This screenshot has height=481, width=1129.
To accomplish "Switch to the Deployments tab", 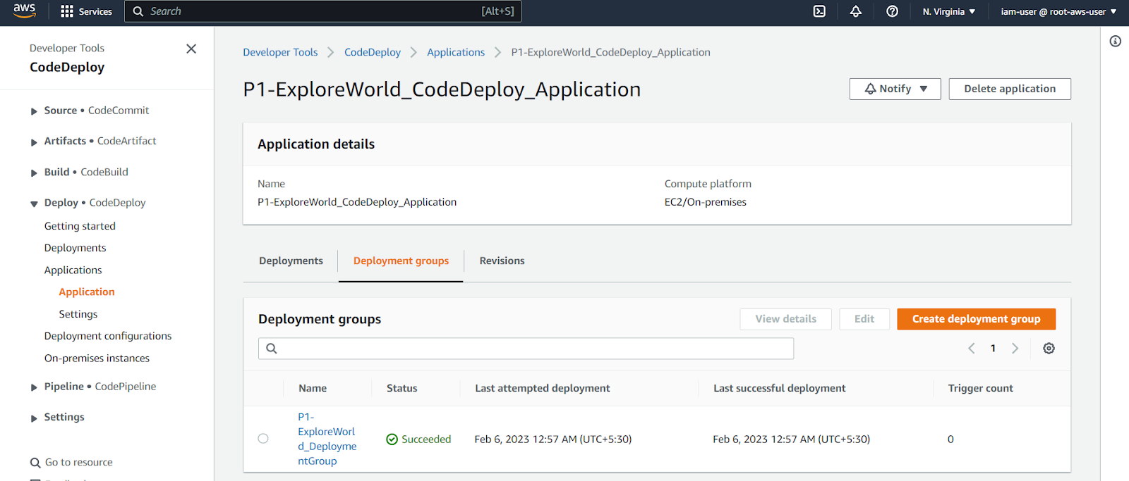I will coord(291,261).
